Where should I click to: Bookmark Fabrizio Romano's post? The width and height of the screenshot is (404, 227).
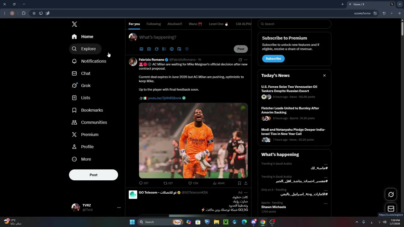[x=240, y=183]
